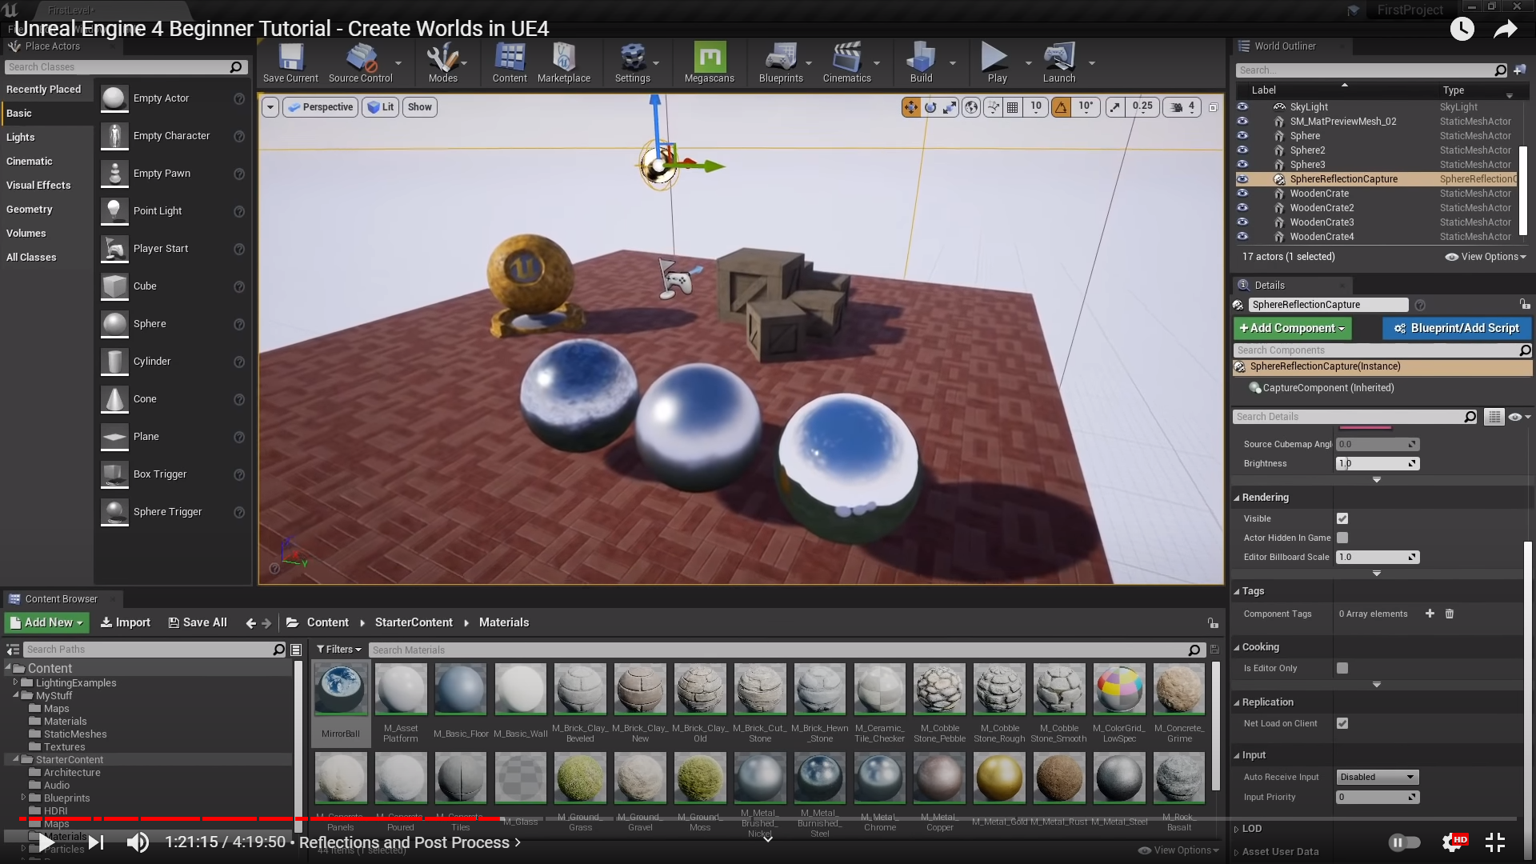Uncheck the Visible rendering checkbox
Screen dimensions: 1536x864
(1342, 519)
